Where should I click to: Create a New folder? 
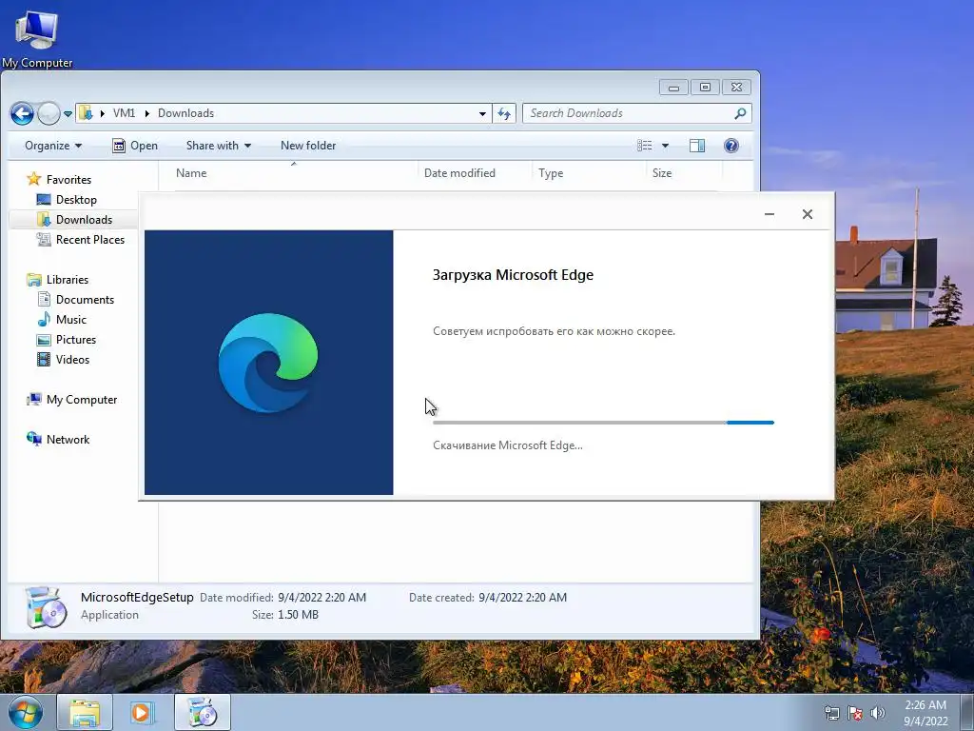coord(308,146)
